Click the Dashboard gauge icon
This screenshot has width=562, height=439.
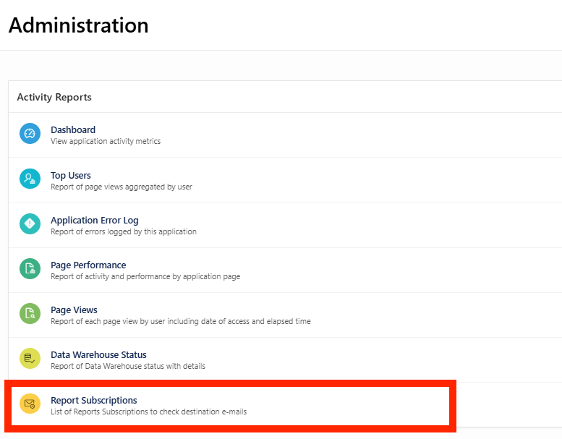pos(30,134)
